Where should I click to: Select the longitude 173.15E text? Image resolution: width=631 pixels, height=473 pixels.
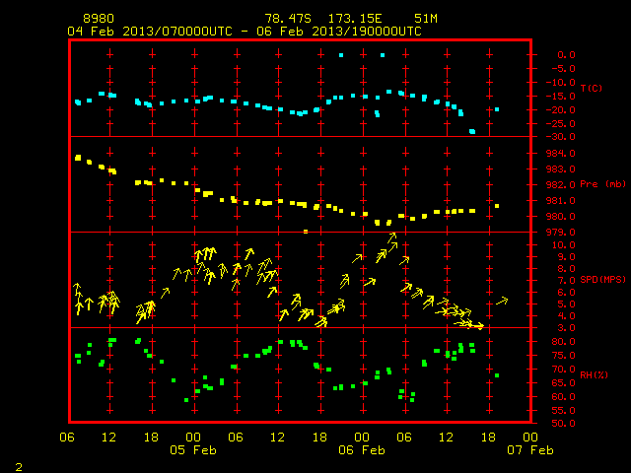coord(355,19)
